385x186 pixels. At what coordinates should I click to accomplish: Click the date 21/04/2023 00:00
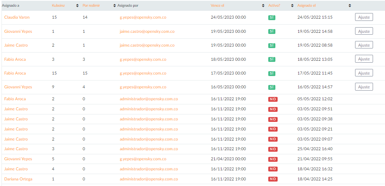pos(228,159)
